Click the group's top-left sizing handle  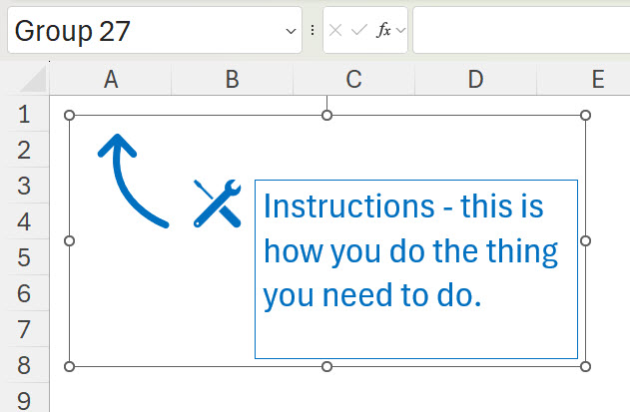(70, 116)
